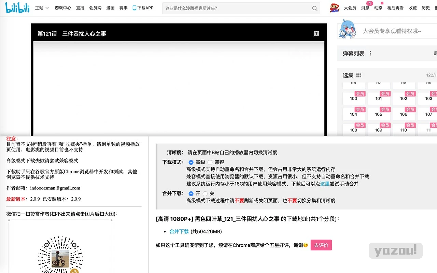Select 兼容 download mode
The height and width of the screenshot is (273, 437).
(x=210, y=162)
